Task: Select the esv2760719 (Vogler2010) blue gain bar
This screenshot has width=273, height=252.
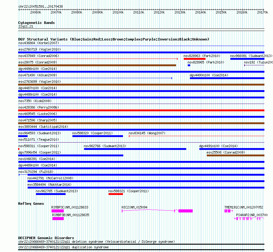Action: tap(141, 52)
